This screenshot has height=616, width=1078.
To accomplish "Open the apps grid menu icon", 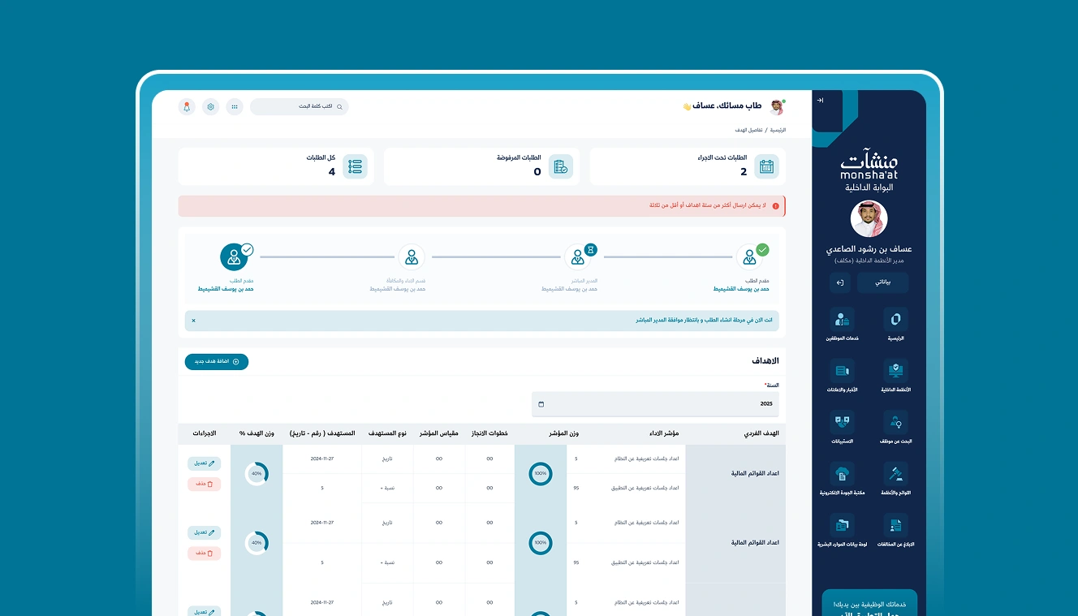I will (235, 107).
